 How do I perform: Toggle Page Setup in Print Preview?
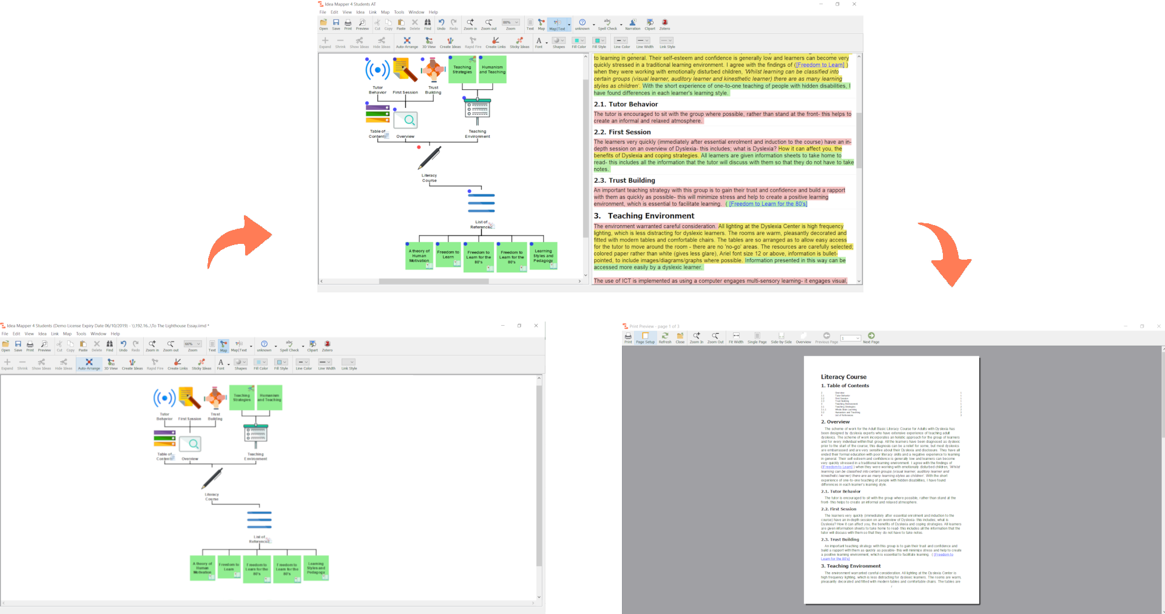coord(645,338)
